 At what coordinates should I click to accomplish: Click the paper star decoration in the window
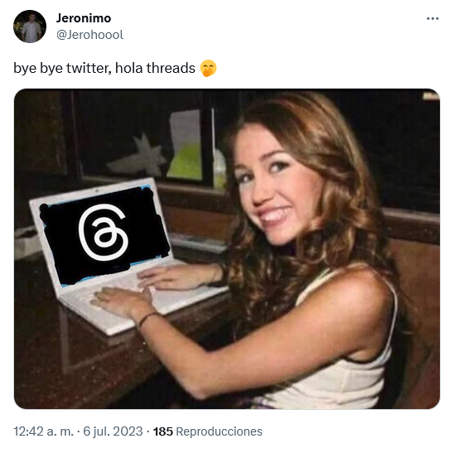point(139,155)
